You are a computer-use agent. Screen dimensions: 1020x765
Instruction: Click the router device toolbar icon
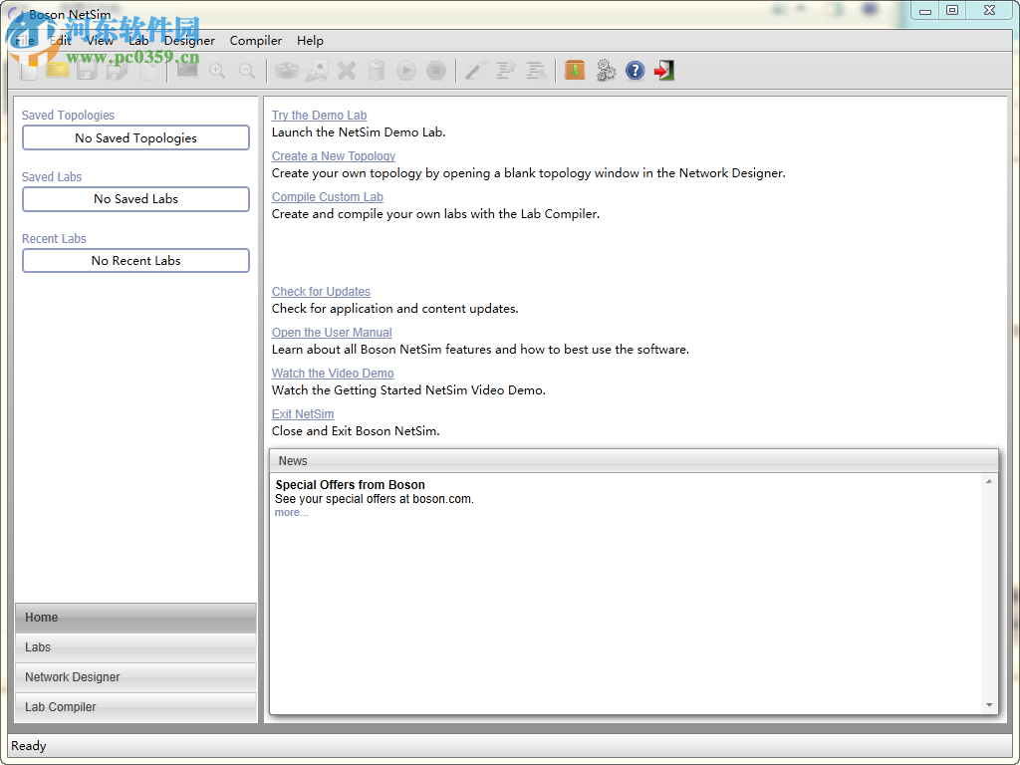(286, 71)
